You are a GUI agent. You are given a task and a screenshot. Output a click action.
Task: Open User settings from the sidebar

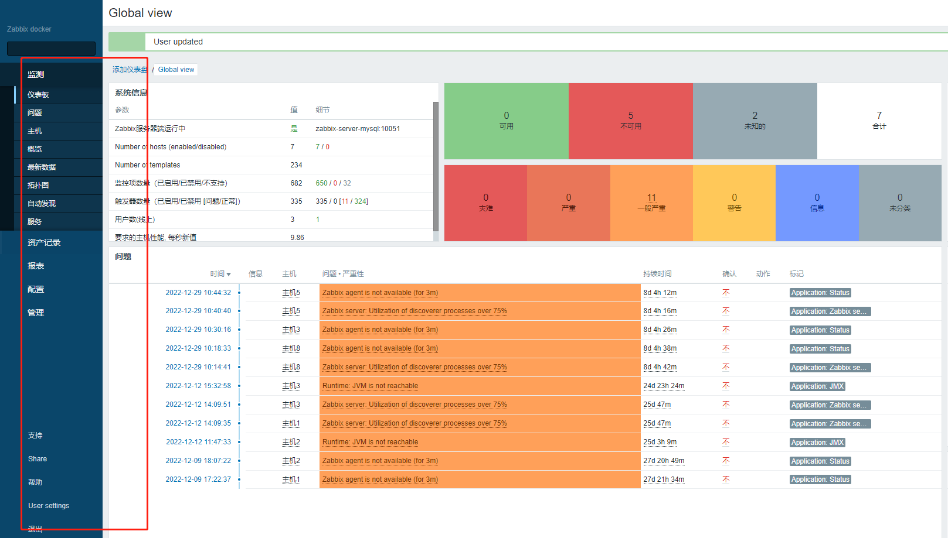(49, 505)
